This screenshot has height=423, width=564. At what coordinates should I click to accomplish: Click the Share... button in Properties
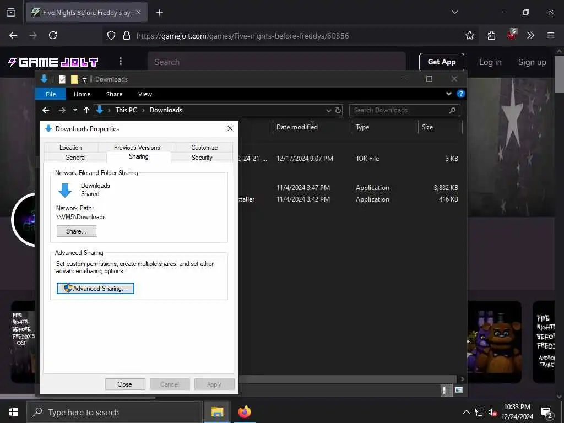click(x=76, y=231)
